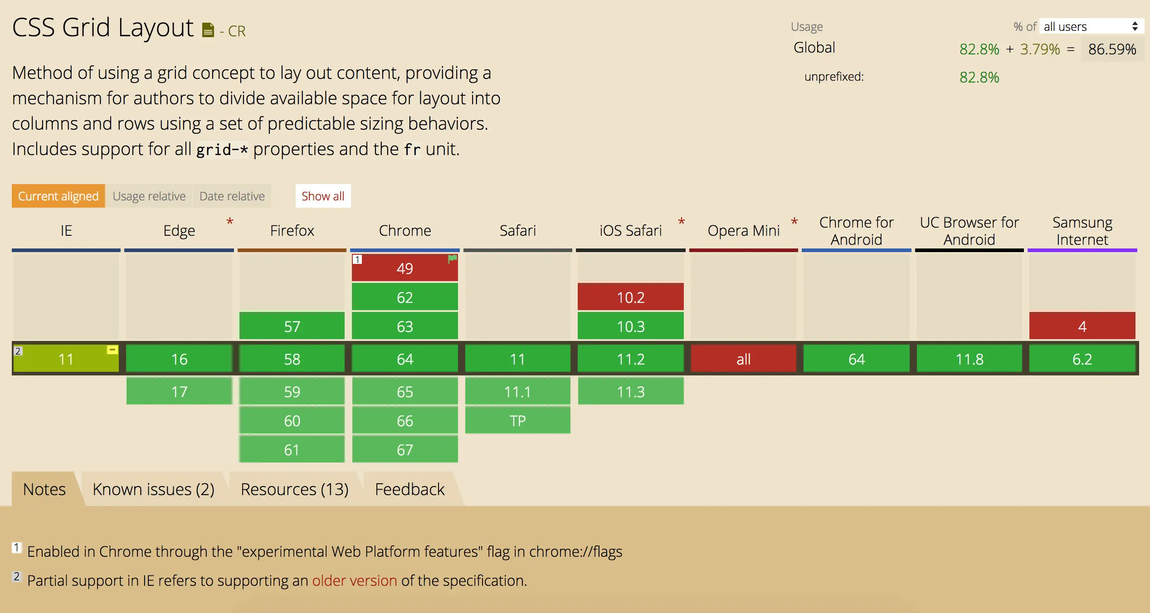Expand all versions with Show all

[x=323, y=196]
